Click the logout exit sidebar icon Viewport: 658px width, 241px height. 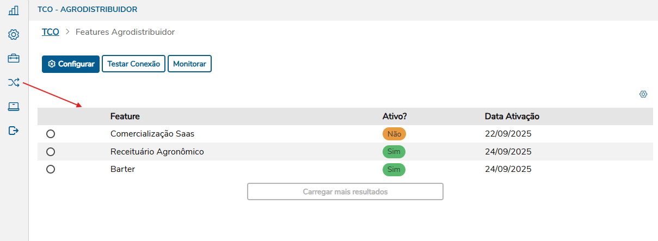point(14,131)
